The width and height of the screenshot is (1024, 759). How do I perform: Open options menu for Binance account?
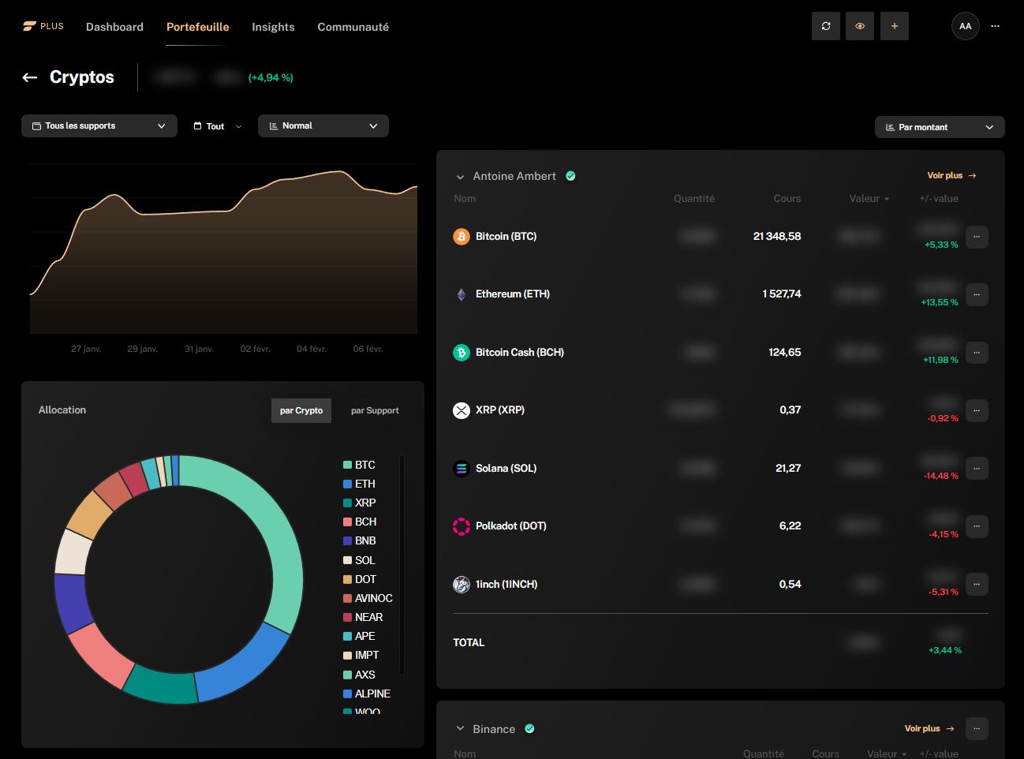coord(977,728)
